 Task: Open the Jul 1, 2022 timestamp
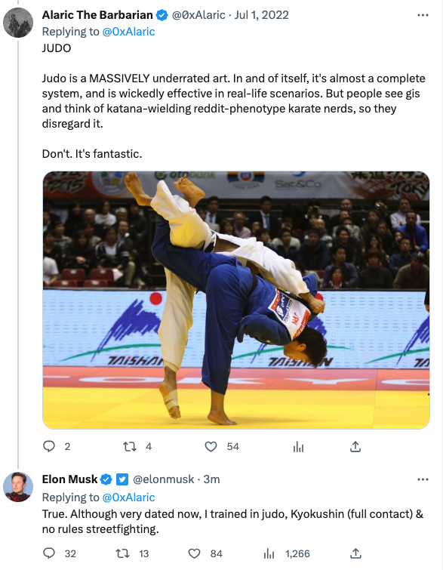point(262,15)
